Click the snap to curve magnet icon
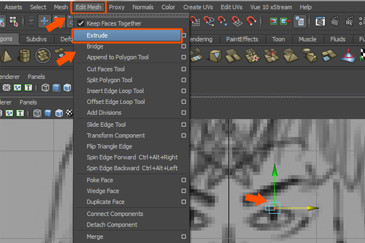 (209, 21)
